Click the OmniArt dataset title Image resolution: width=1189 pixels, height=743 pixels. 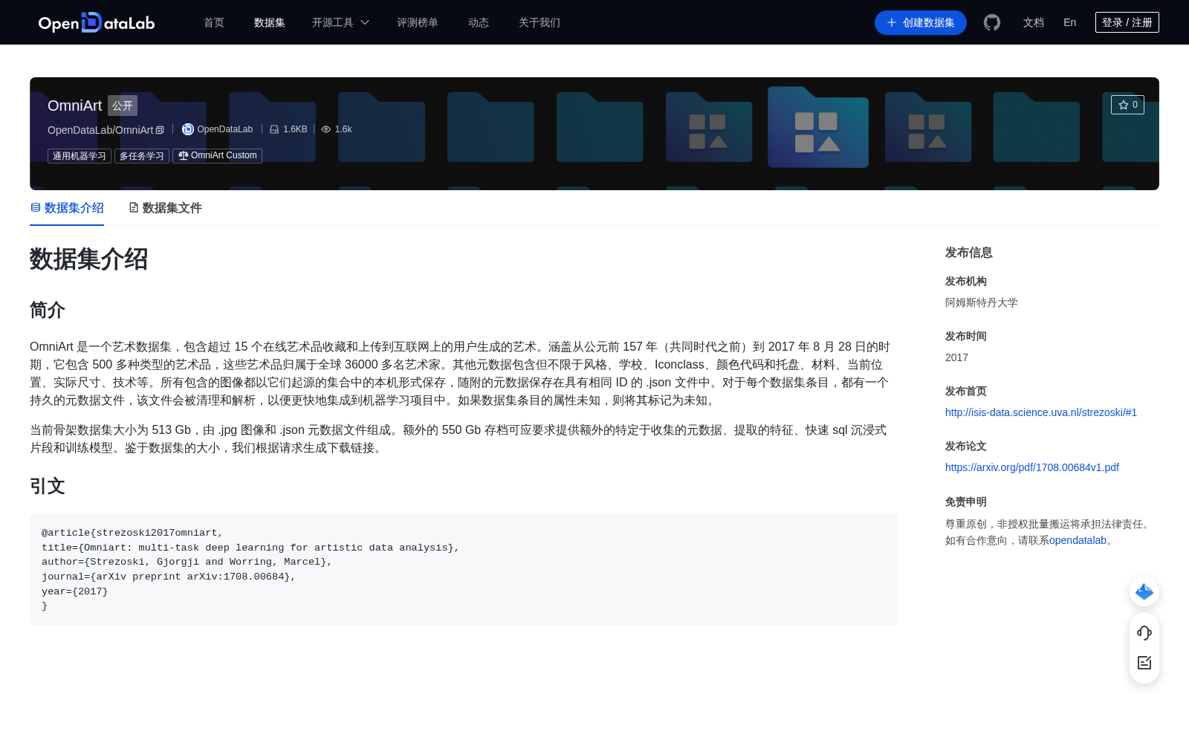[75, 106]
